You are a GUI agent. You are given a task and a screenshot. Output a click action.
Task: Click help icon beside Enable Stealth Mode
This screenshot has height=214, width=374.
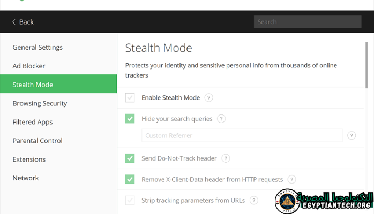pyautogui.click(x=209, y=98)
